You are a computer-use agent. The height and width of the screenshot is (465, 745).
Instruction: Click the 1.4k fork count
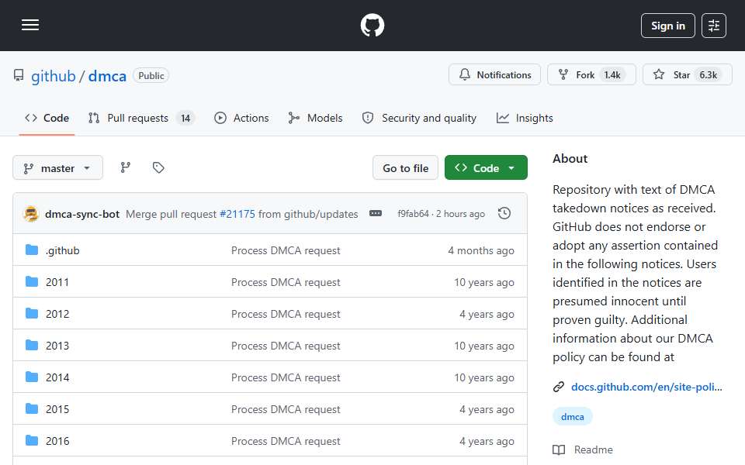click(x=612, y=75)
